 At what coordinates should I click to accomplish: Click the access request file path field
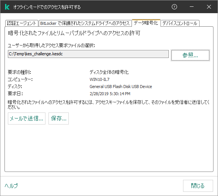tap(88, 54)
